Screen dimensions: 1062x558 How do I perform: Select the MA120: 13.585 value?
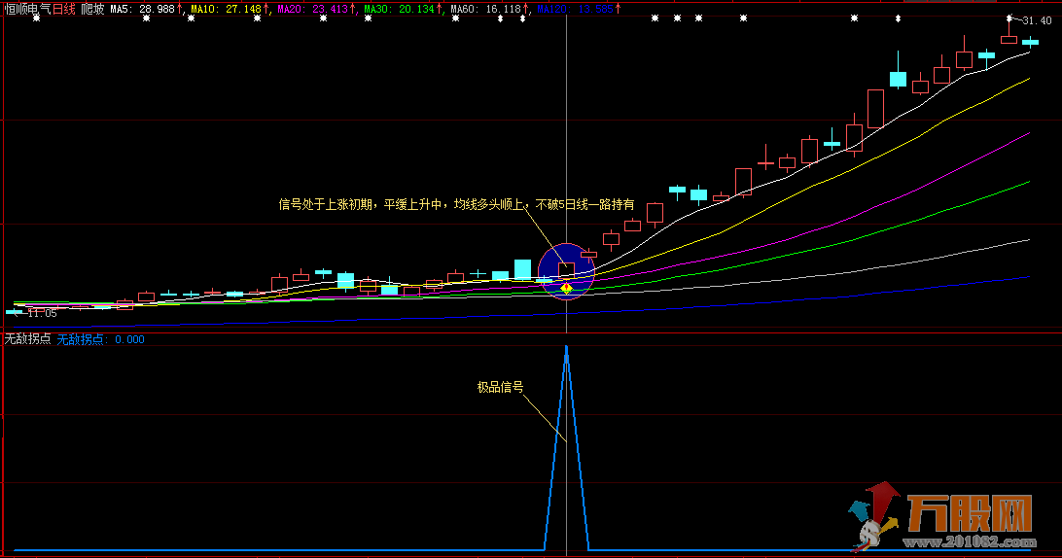pos(575,10)
